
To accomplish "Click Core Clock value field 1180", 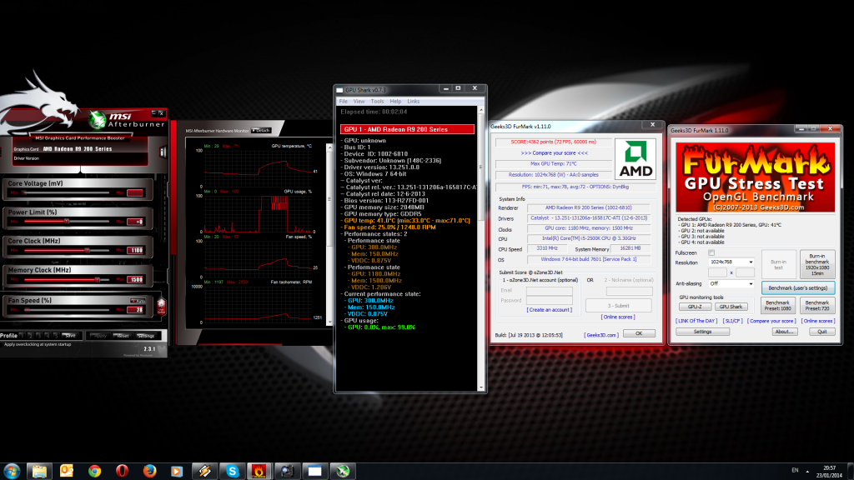I will (x=135, y=250).
